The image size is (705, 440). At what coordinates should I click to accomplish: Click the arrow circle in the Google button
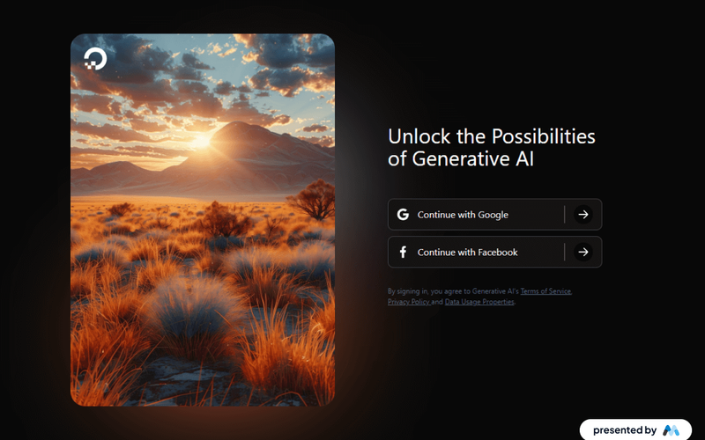click(x=583, y=214)
